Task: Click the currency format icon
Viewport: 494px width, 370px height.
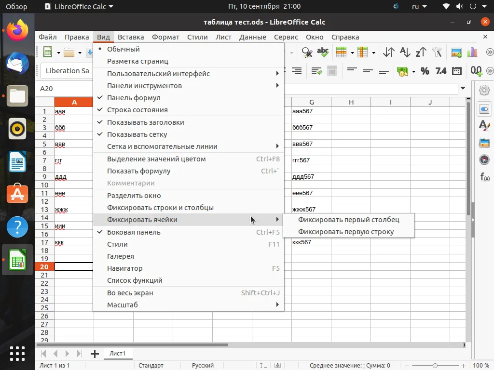Action: pyautogui.click(x=402, y=71)
